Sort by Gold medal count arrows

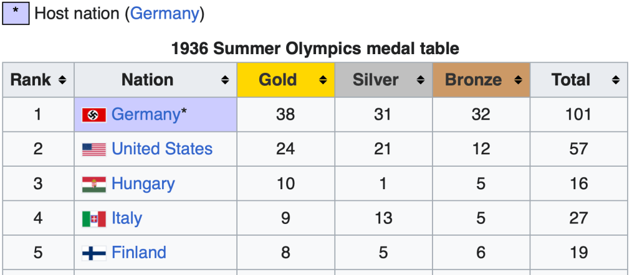pyautogui.click(x=323, y=80)
